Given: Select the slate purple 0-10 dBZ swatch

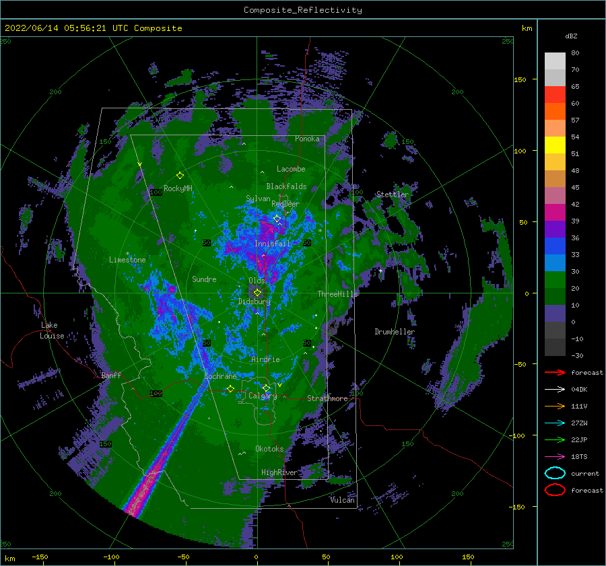Looking at the screenshot, I should point(555,314).
